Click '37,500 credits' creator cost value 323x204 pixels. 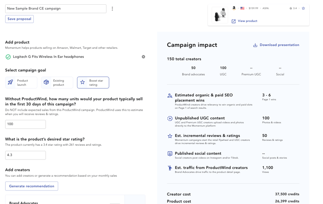pos(287,194)
